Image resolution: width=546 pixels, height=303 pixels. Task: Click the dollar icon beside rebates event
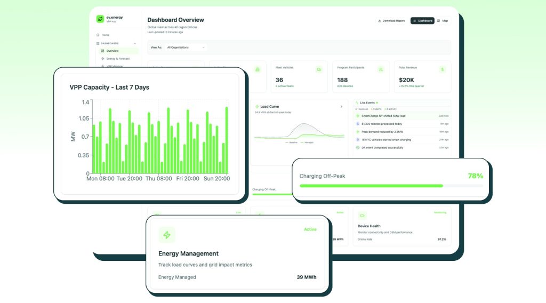tap(358, 124)
